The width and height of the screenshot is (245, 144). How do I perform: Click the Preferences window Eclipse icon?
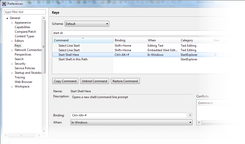[x=4, y=4]
